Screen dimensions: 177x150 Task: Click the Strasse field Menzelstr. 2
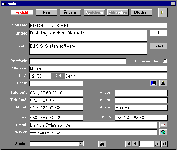tap(98, 69)
